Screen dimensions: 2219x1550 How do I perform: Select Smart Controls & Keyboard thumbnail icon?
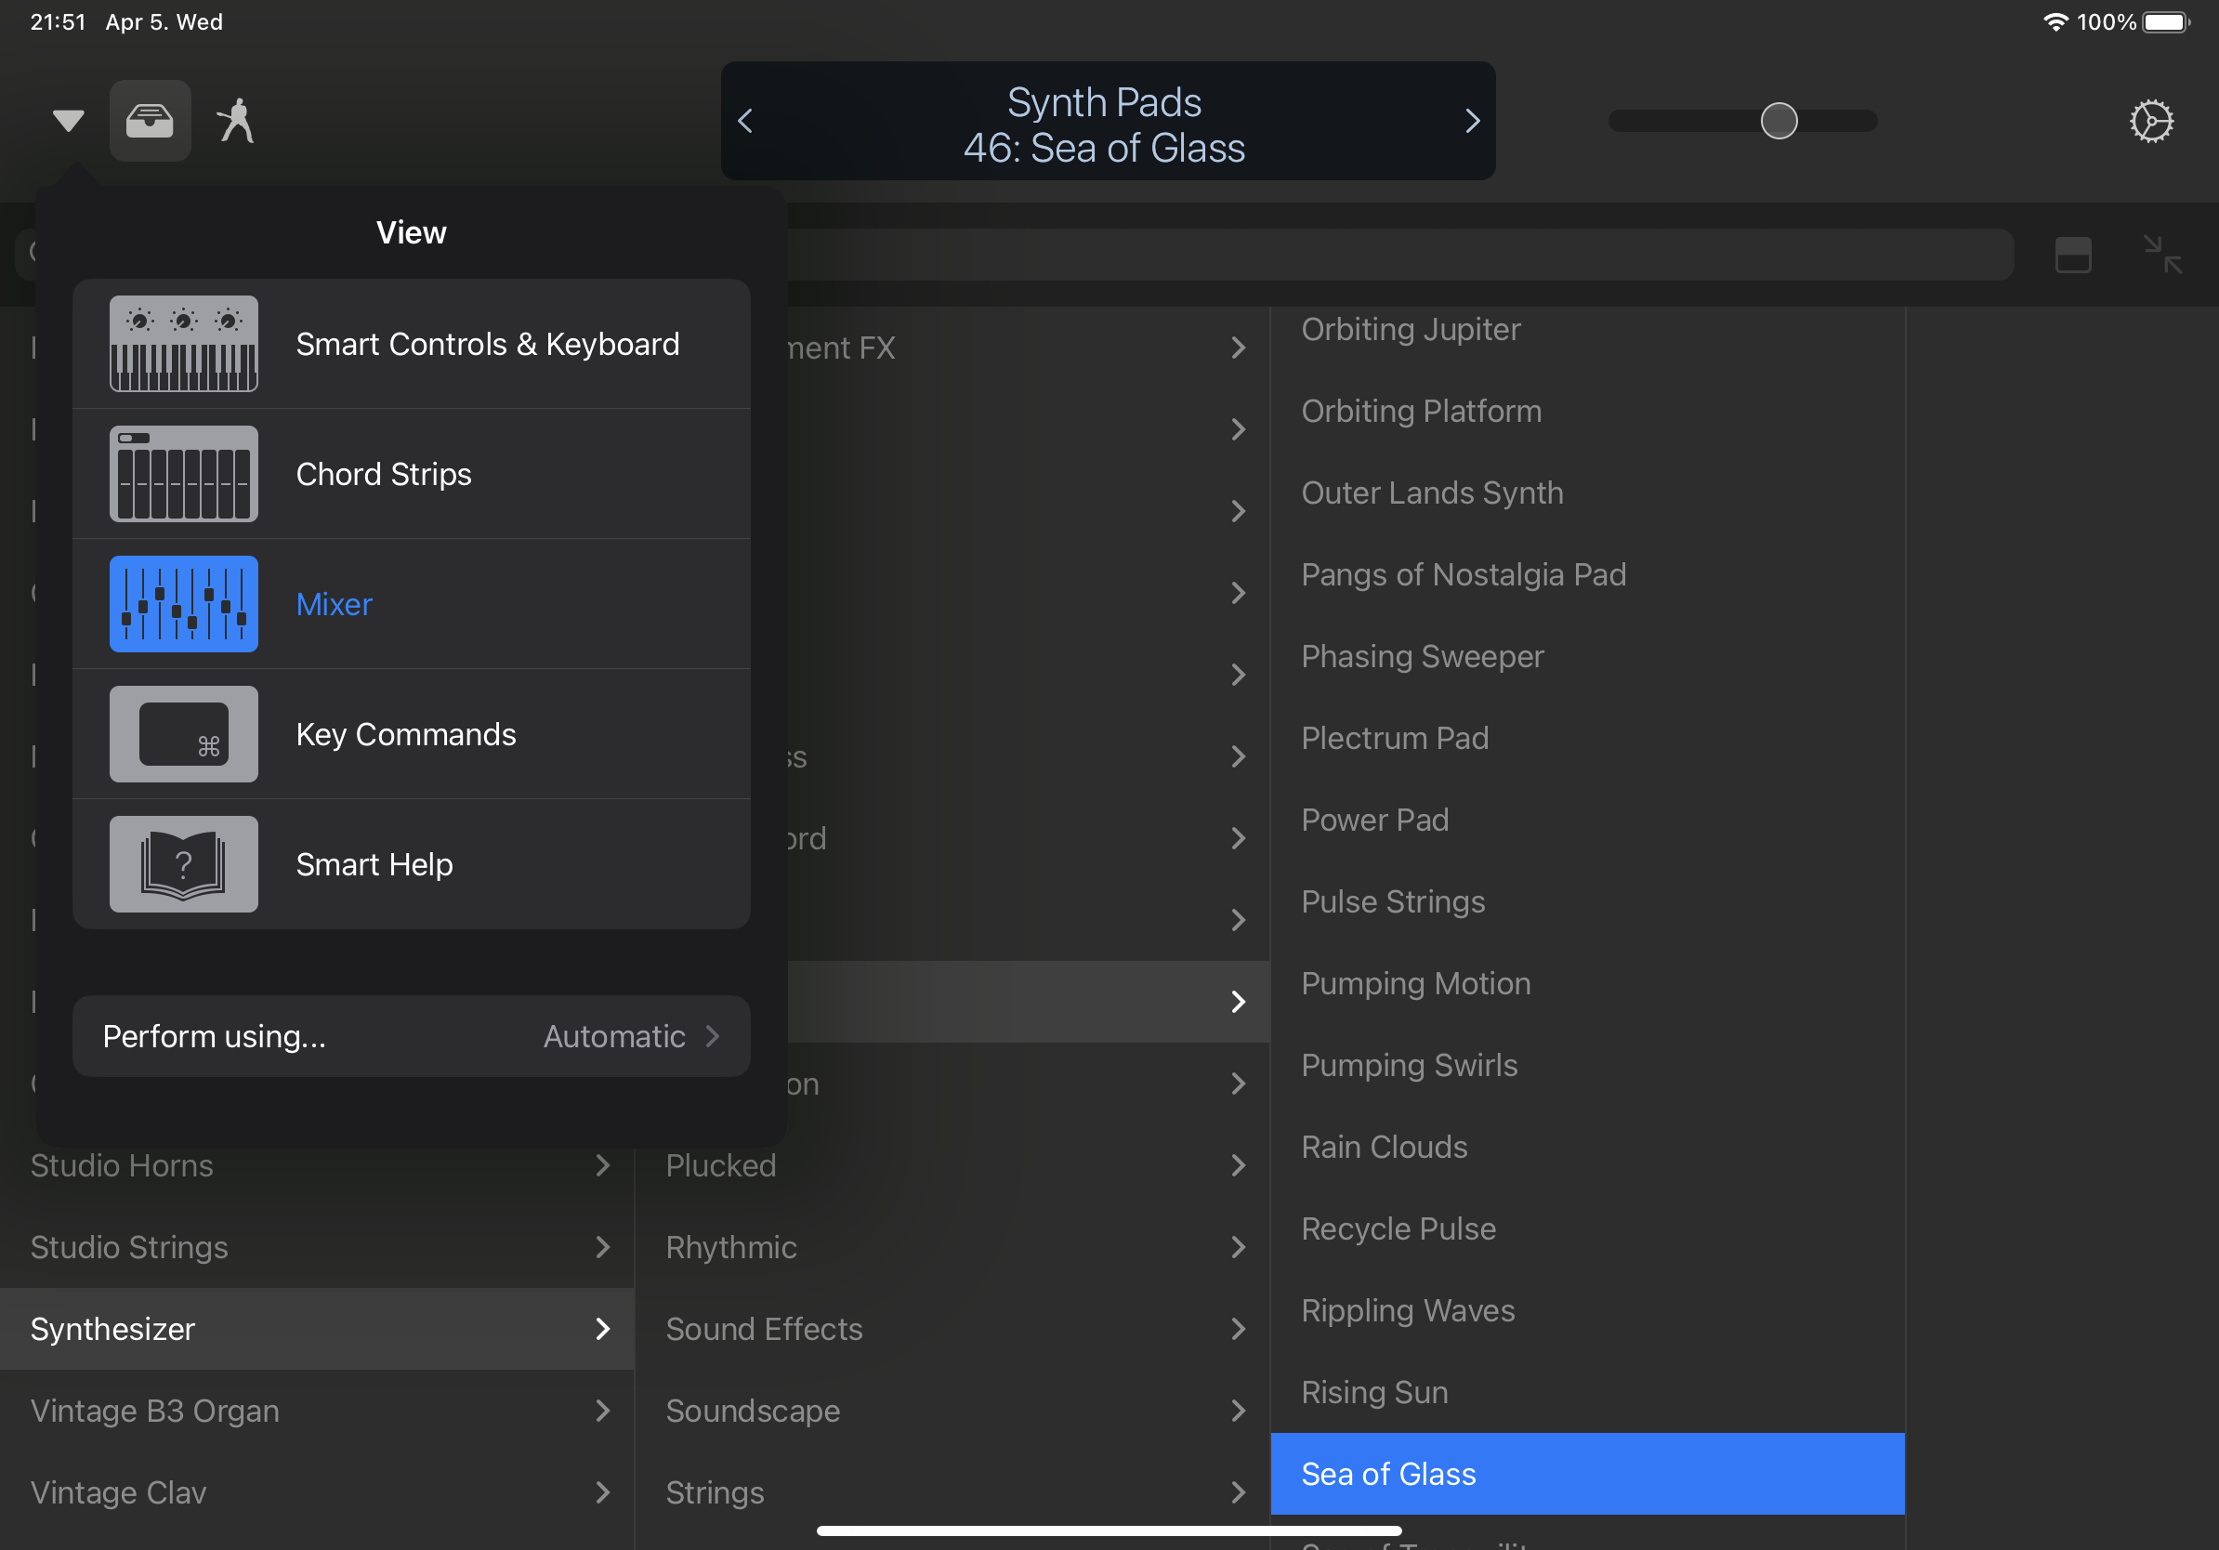tap(184, 344)
